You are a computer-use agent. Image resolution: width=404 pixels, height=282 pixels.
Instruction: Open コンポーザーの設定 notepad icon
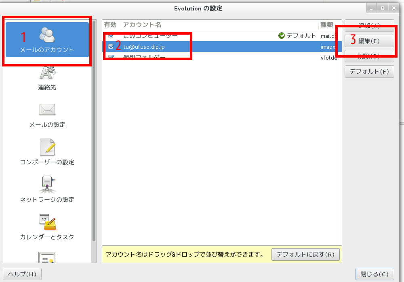(47, 147)
